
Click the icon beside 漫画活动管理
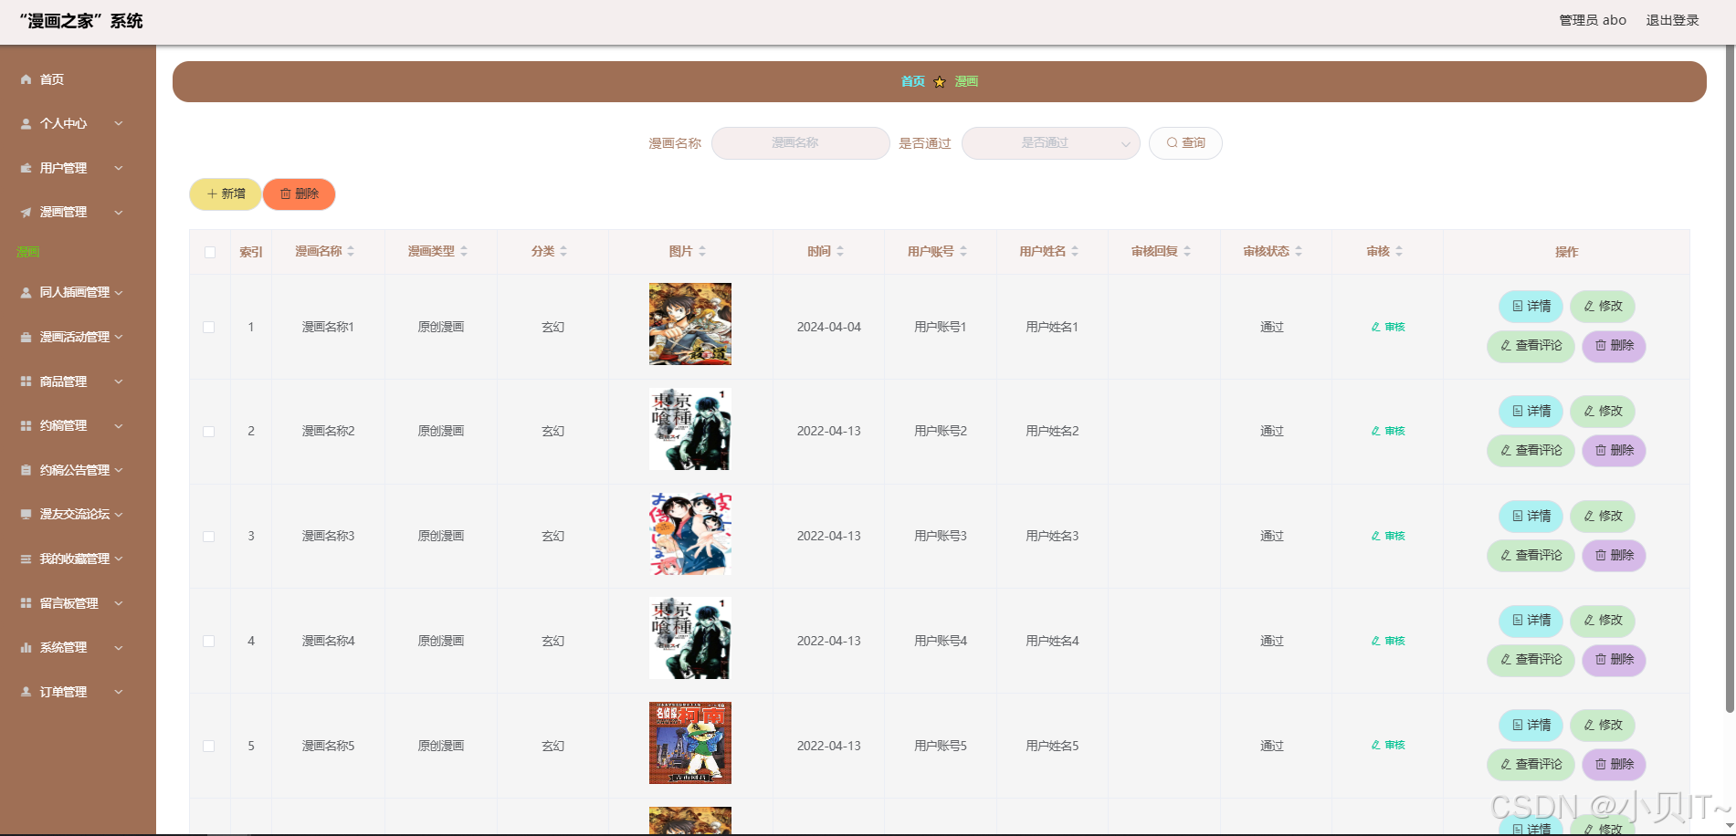26,338
